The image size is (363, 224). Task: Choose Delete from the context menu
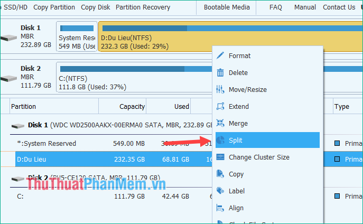pyautogui.click(x=267, y=72)
